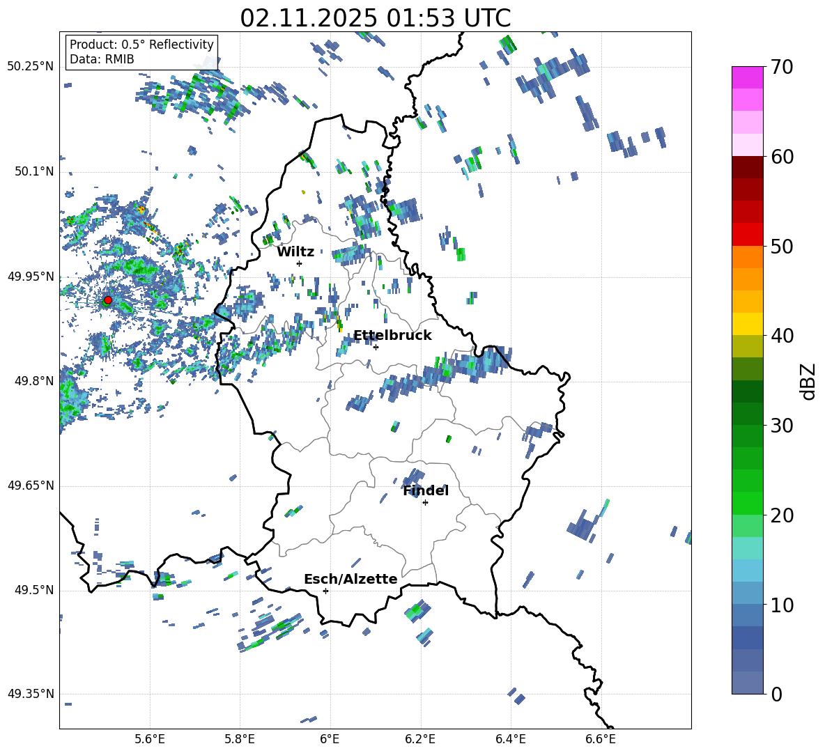Click the colorbar 0 tick label
The image size is (825, 753).
(776, 694)
